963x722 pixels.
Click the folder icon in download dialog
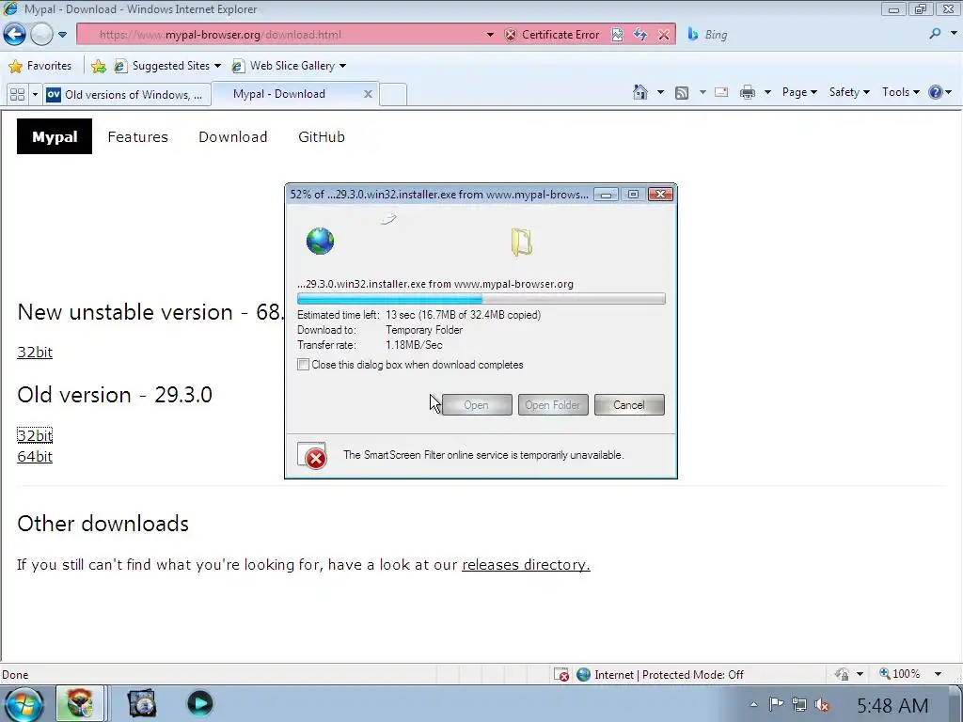coord(522,242)
